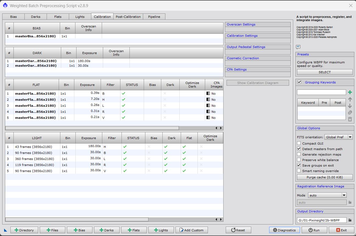Screen dimensions: 356x236
Task: Select the 180.00s master dark row
Action: (114, 61)
